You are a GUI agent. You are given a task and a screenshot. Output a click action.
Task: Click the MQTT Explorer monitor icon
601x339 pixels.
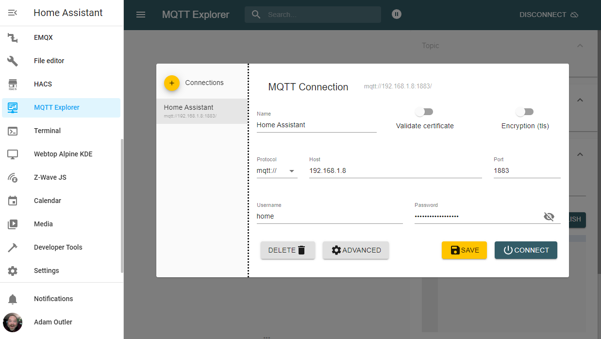13,107
